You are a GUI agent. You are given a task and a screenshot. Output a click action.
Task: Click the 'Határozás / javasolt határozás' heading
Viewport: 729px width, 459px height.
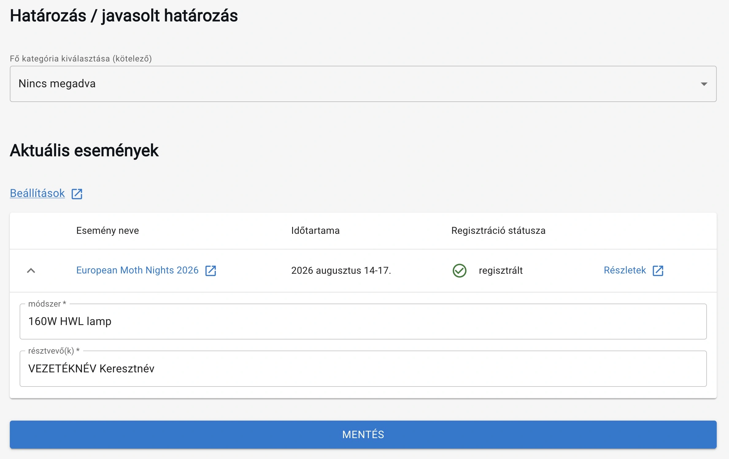tap(124, 16)
